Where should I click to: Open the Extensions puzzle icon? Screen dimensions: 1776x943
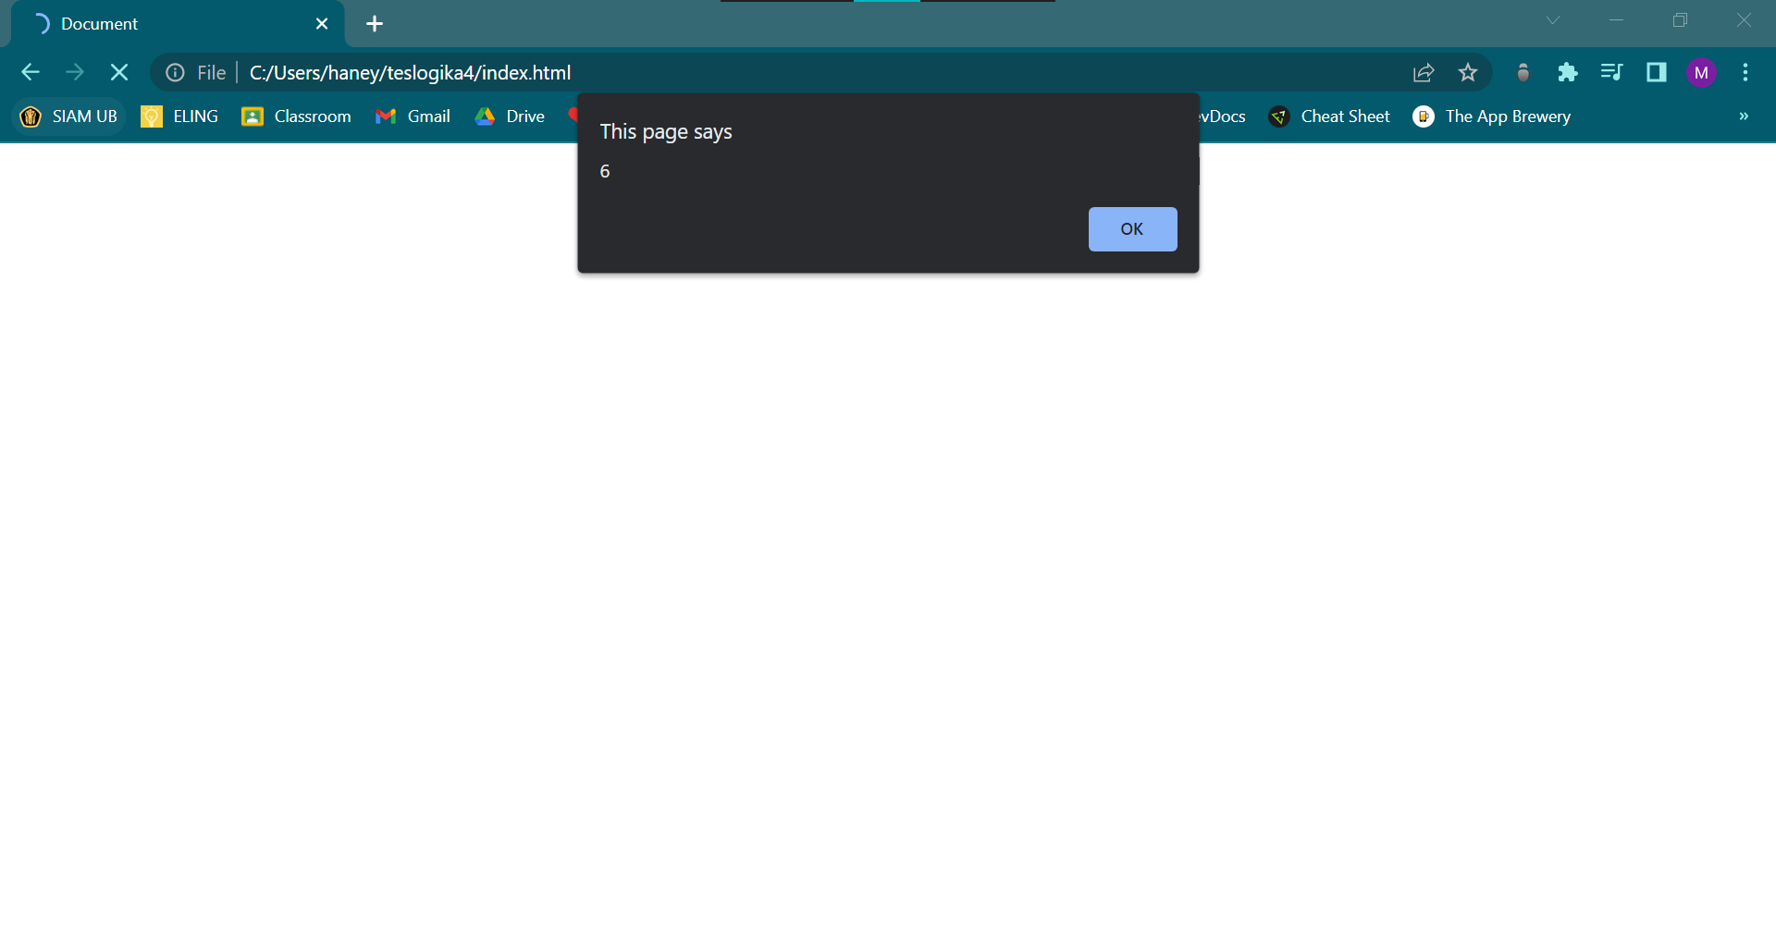[x=1567, y=72]
